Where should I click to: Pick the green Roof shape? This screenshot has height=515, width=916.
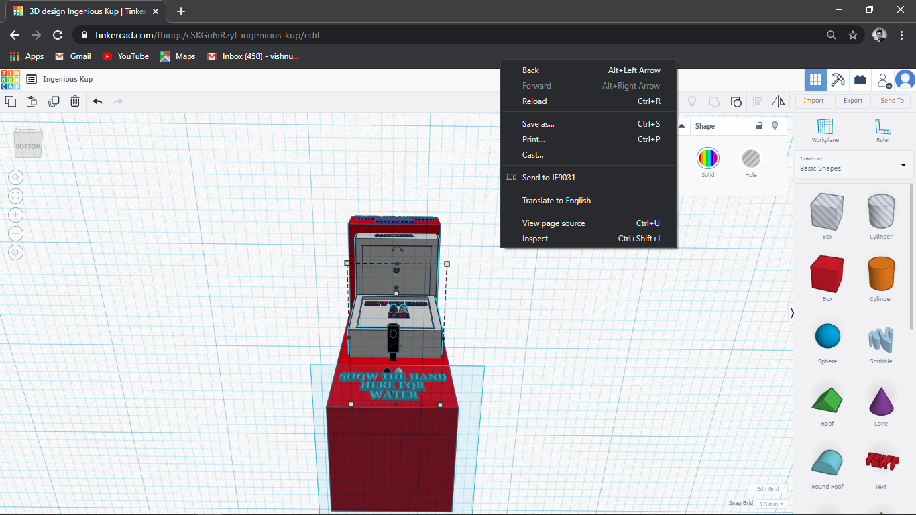pos(827,400)
